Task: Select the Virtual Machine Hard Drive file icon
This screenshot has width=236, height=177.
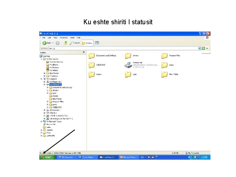Action: tap(128, 65)
